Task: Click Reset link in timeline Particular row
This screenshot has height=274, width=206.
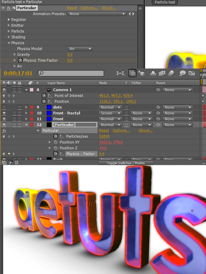Action: pyautogui.click(x=104, y=130)
